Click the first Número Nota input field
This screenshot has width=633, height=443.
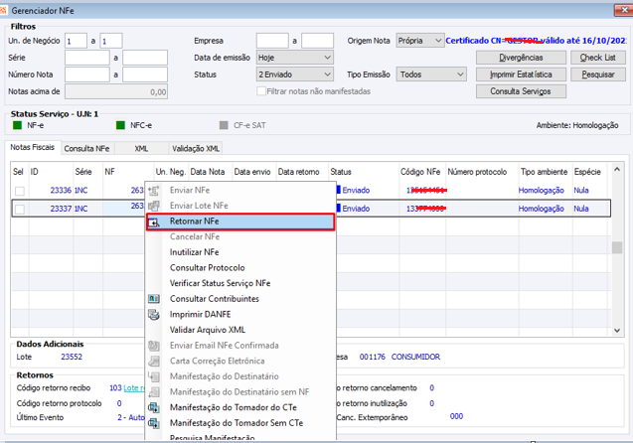87,74
